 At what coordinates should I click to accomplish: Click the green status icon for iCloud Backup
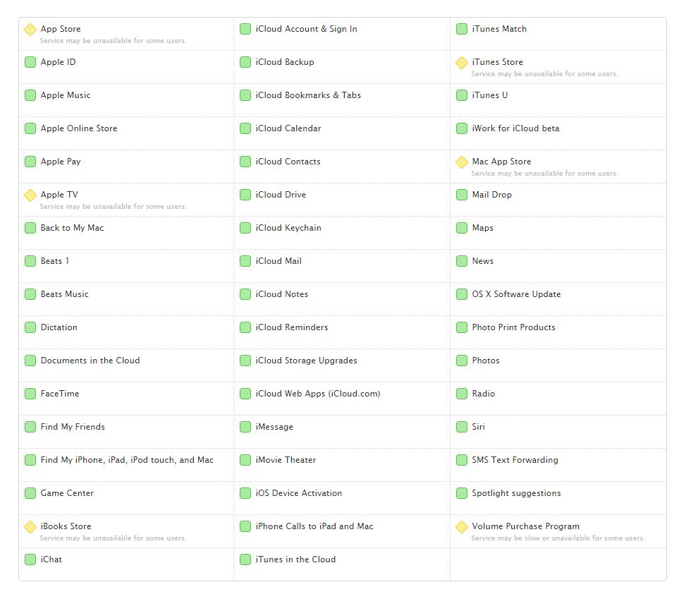point(245,62)
